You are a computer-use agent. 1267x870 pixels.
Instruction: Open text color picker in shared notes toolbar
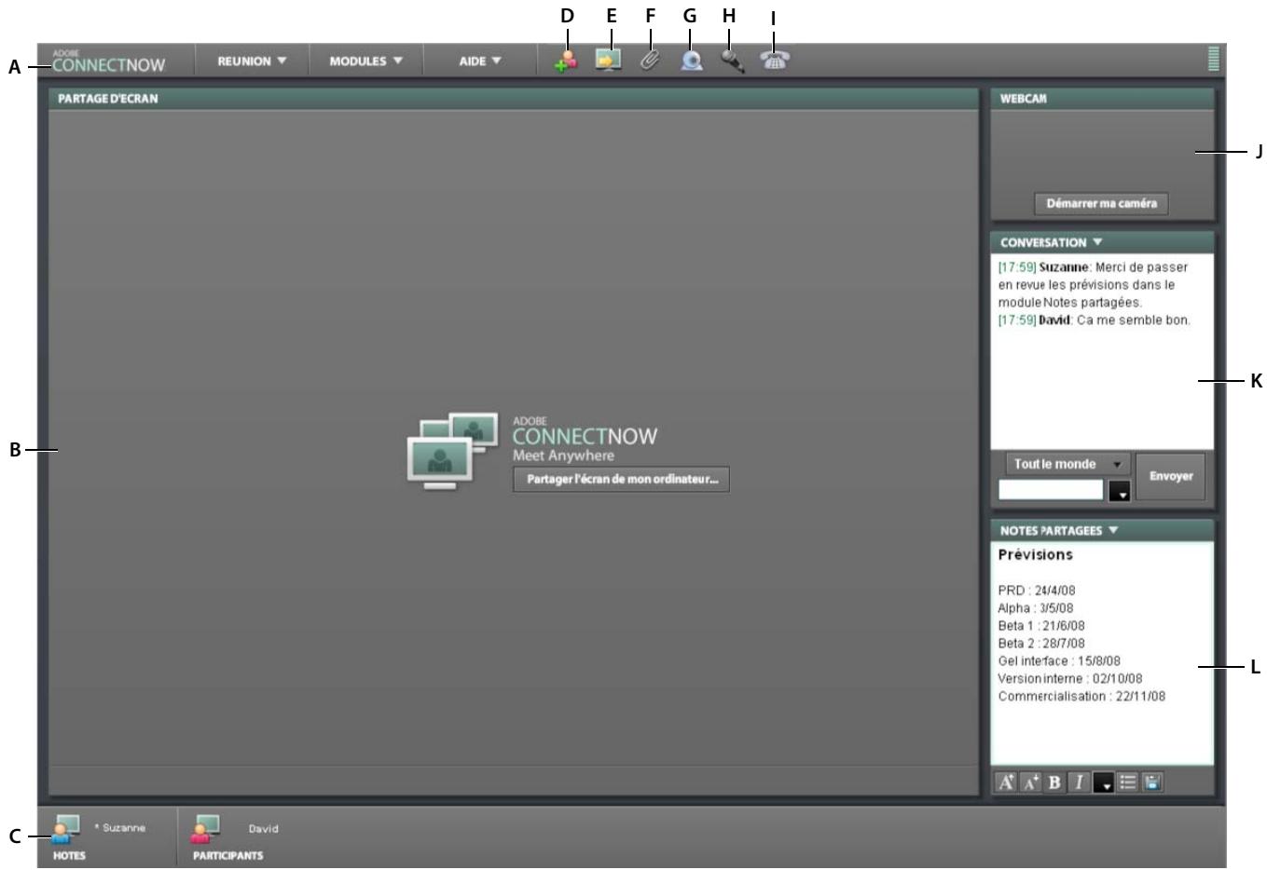(1104, 782)
